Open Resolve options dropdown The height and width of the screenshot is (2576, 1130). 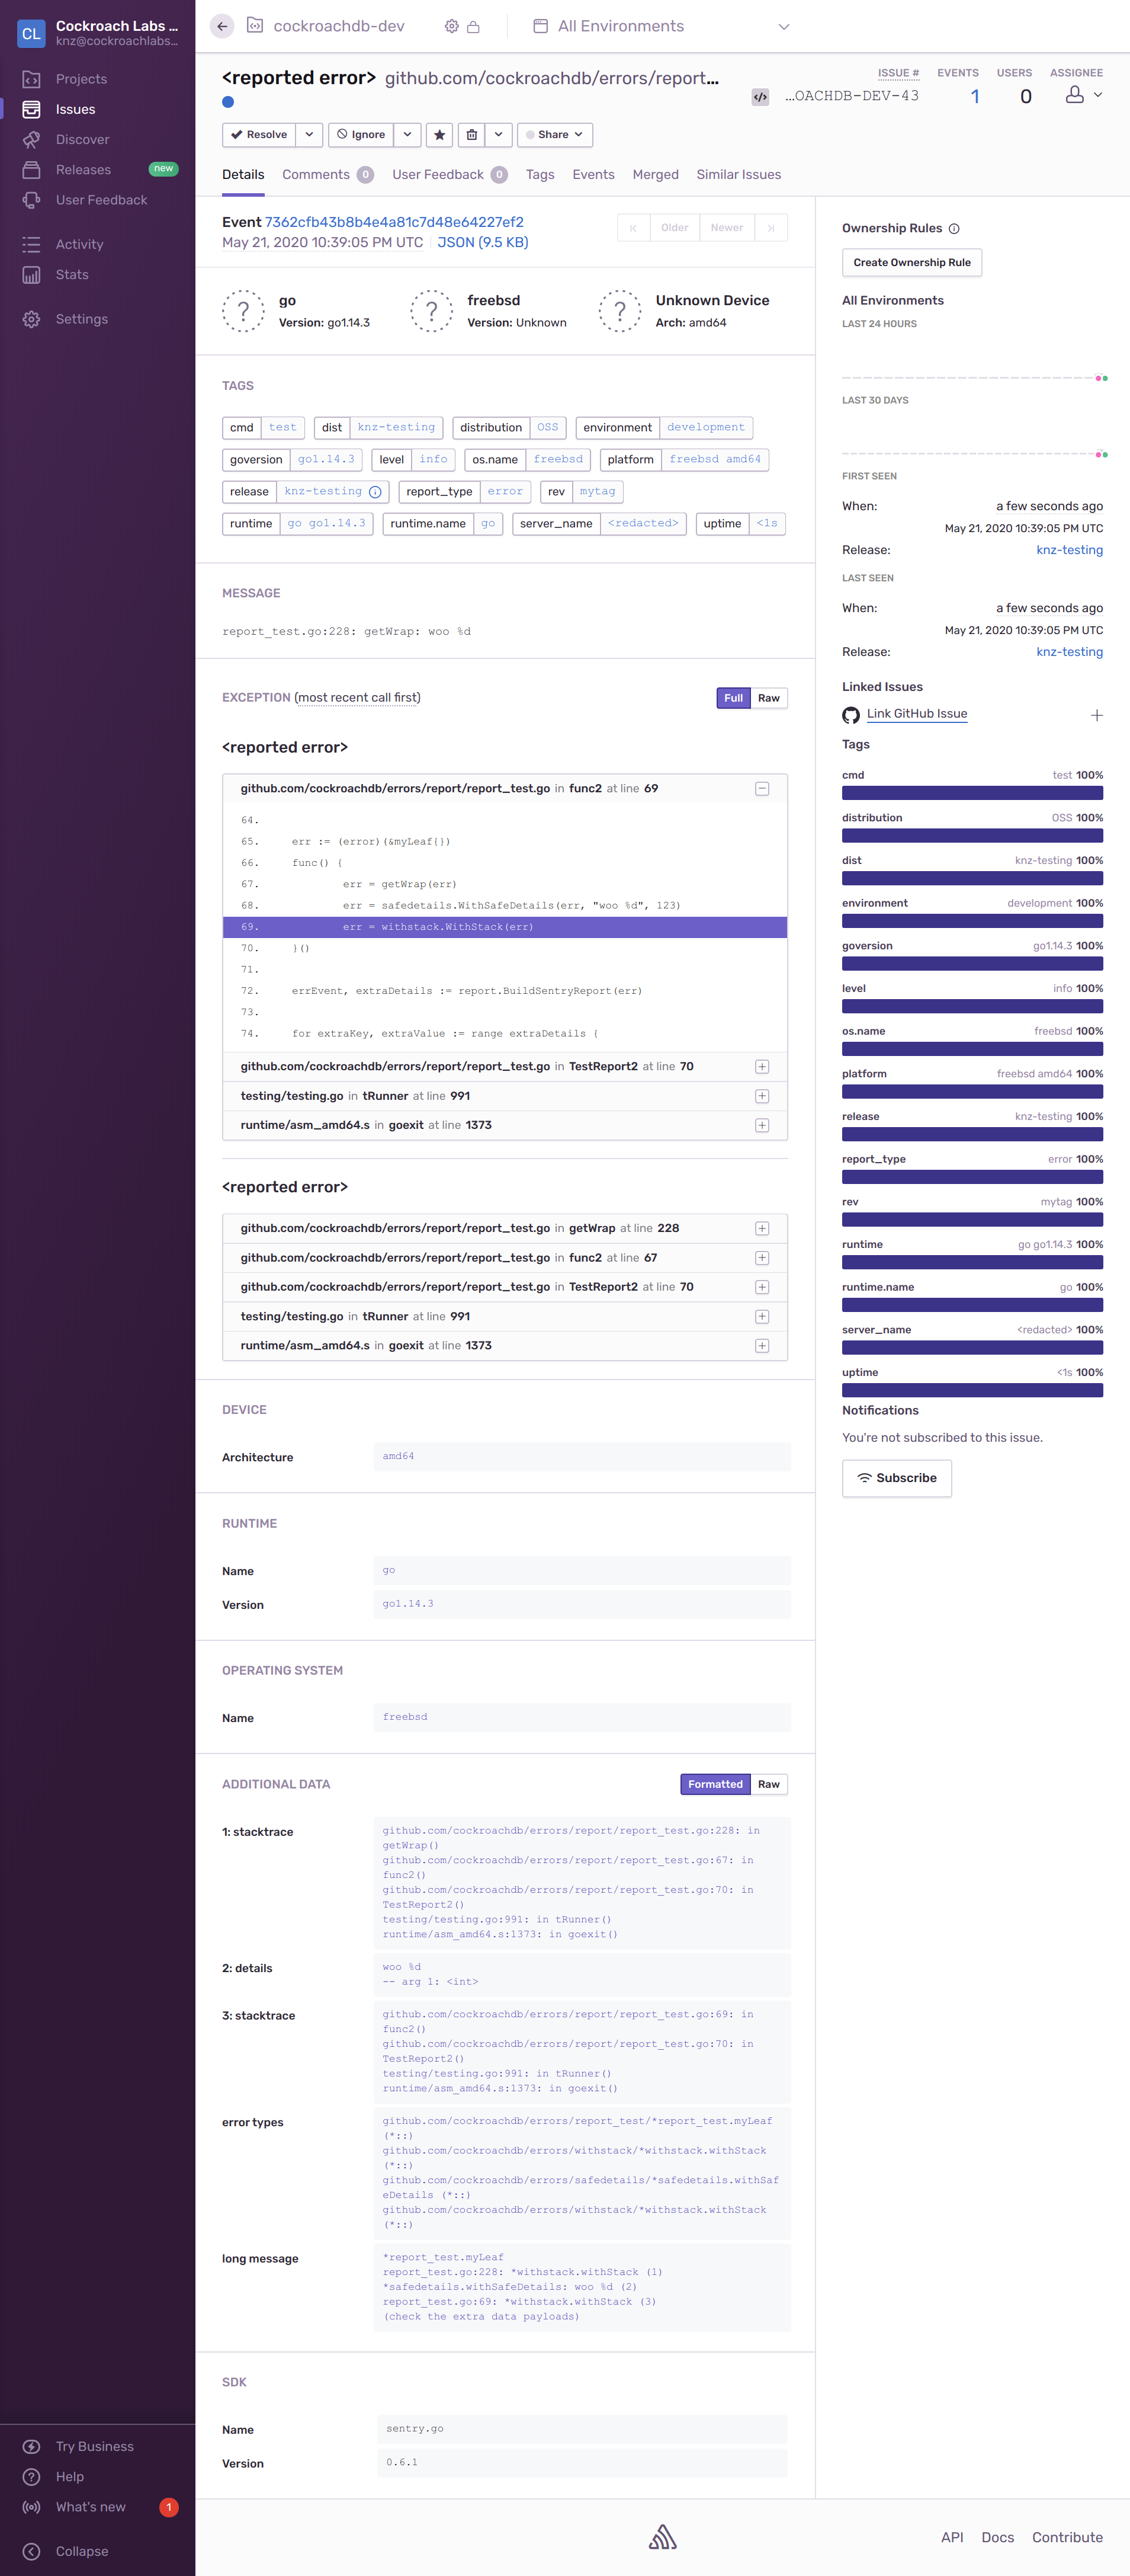[309, 134]
